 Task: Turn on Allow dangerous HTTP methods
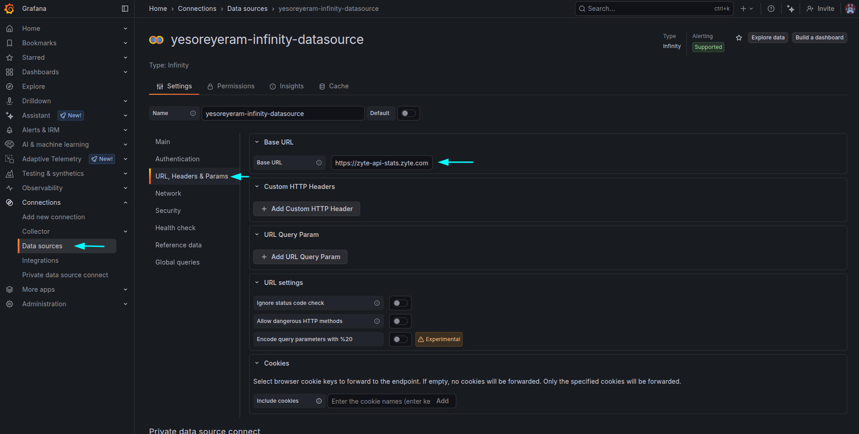click(x=400, y=321)
